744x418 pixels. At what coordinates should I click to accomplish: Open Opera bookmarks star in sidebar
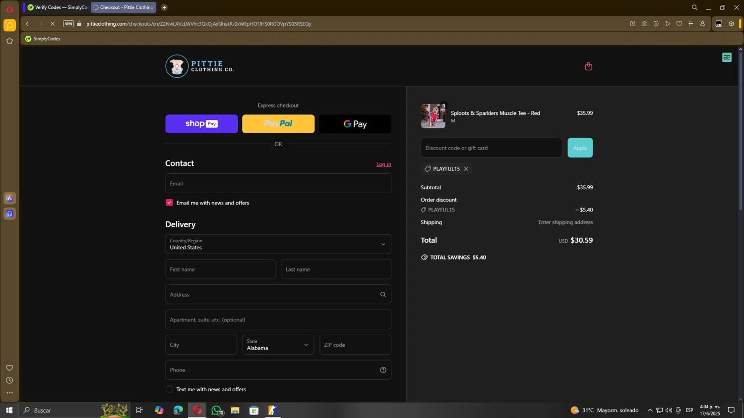9,41
